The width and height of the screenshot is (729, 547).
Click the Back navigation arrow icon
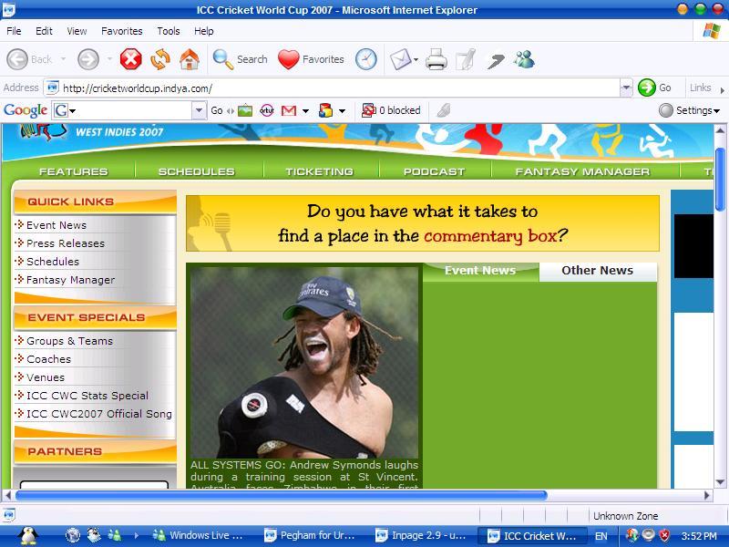tap(17, 59)
